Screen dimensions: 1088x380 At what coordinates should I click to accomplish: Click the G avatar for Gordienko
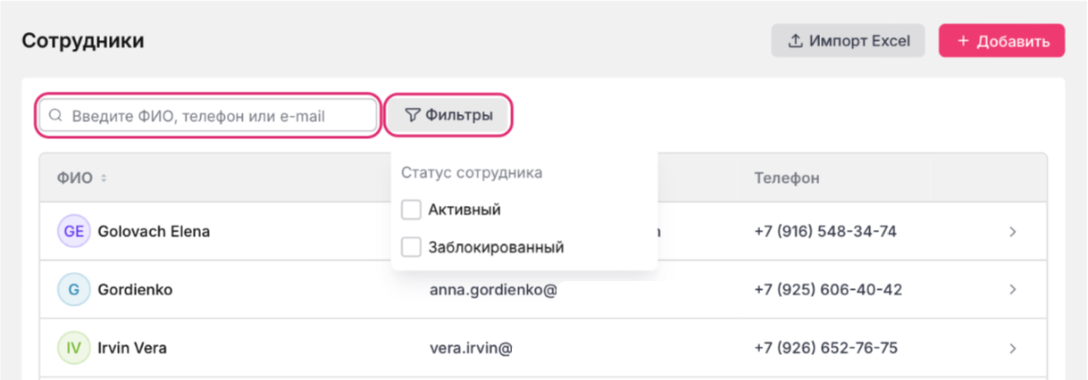pyautogui.click(x=74, y=290)
